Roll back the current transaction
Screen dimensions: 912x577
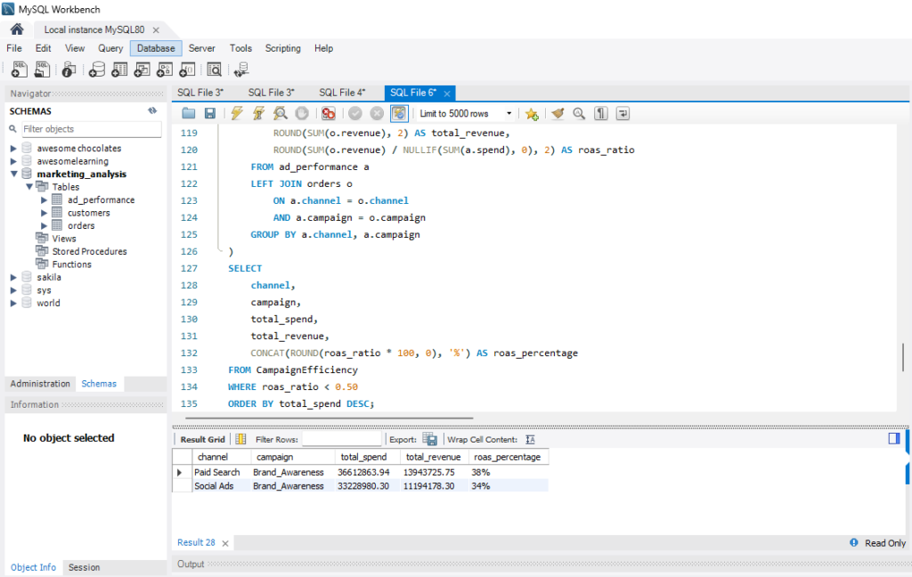tap(377, 113)
